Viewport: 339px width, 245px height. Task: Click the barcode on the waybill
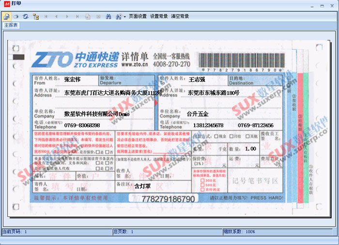[x=242, y=61]
